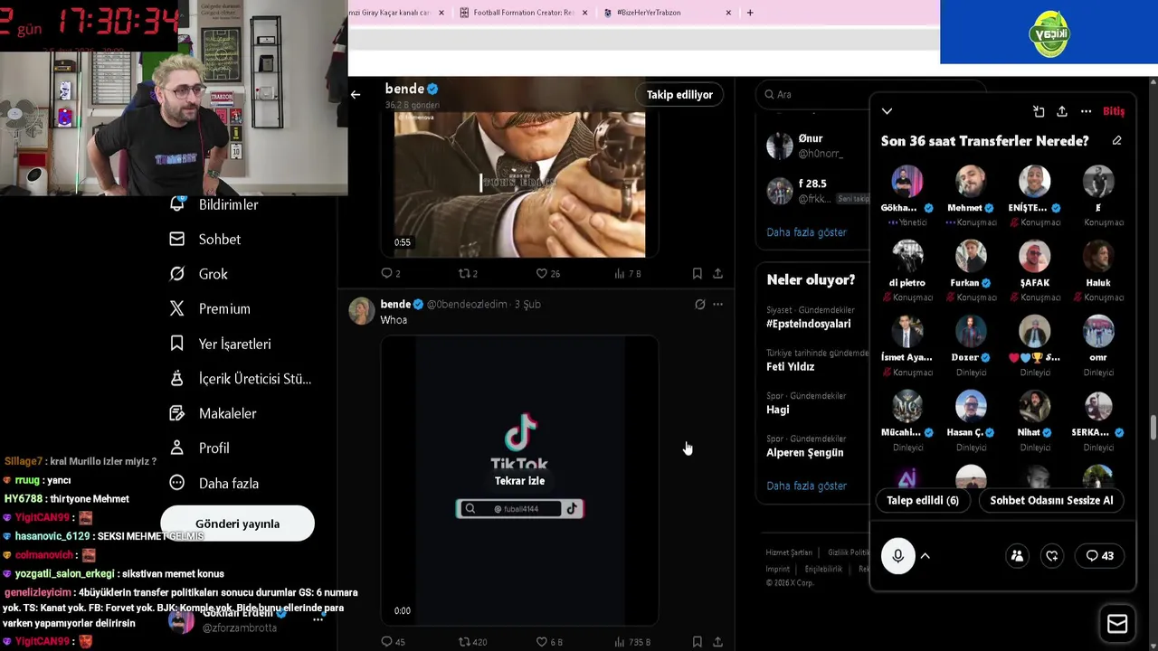Viewport: 1158px width, 651px height.
Task: Click the page scrollbar thumb beside the Space panel
Action: pyautogui.click(x=1153, y=427)
